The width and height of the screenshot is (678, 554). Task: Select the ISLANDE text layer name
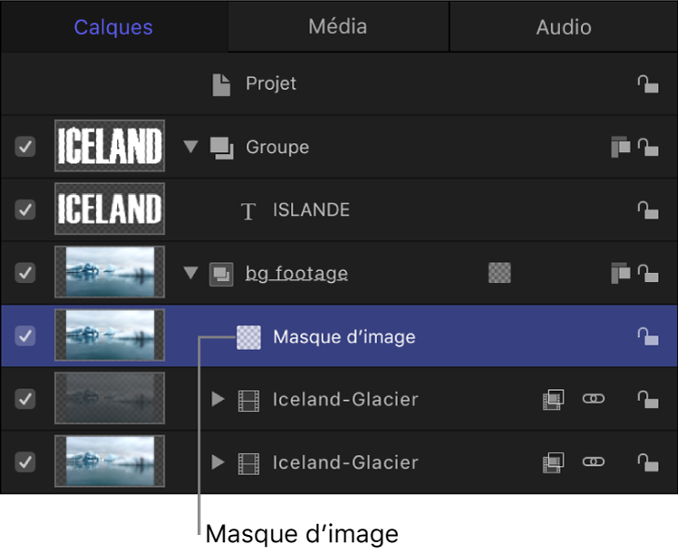pos(311,210)
